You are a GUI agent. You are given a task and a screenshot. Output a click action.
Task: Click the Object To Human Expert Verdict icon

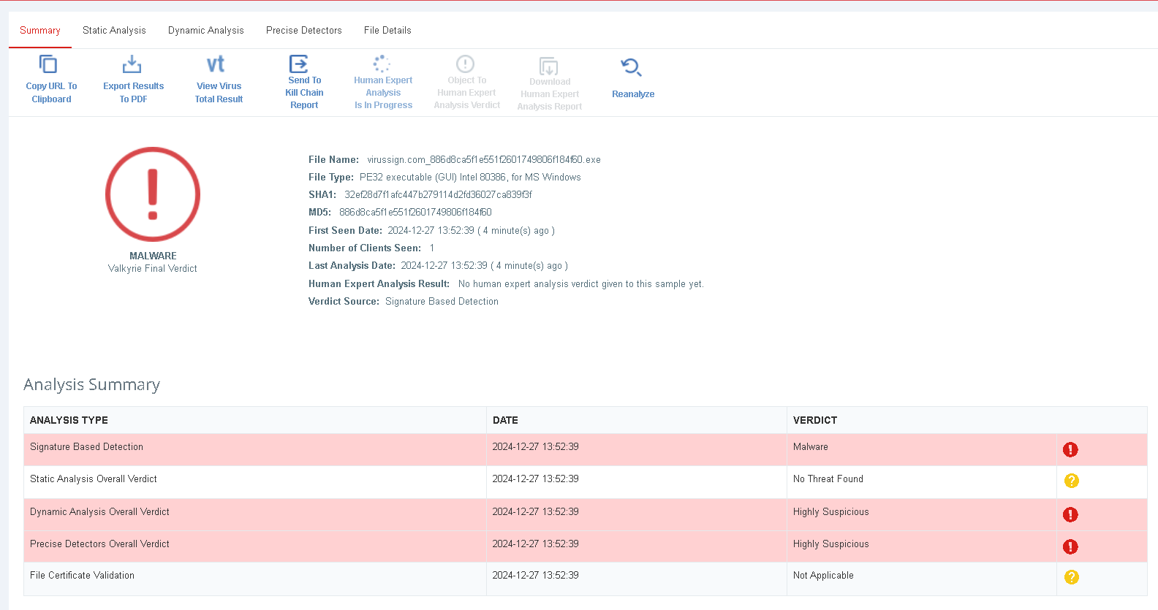coord(465,64)
